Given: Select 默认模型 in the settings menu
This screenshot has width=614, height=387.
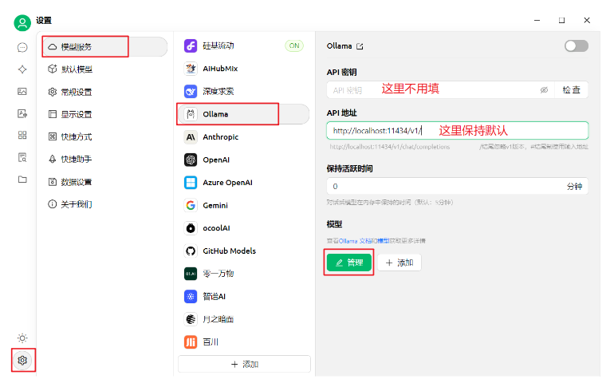Looking at the screenshot, I should pyautogui.click(x=77, y=69).
